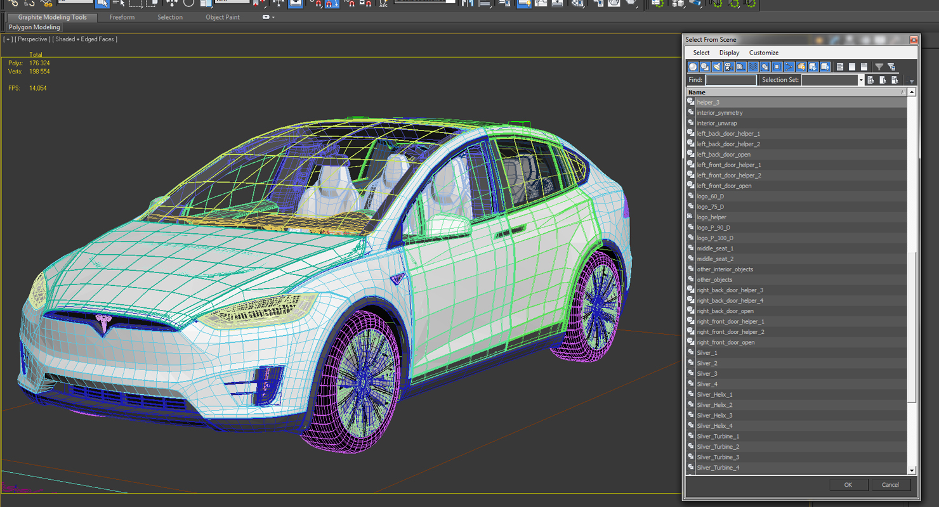Open the [Perspective] viewport view menu
Screen dimensions: 939x507
click(x=33, y=39)
